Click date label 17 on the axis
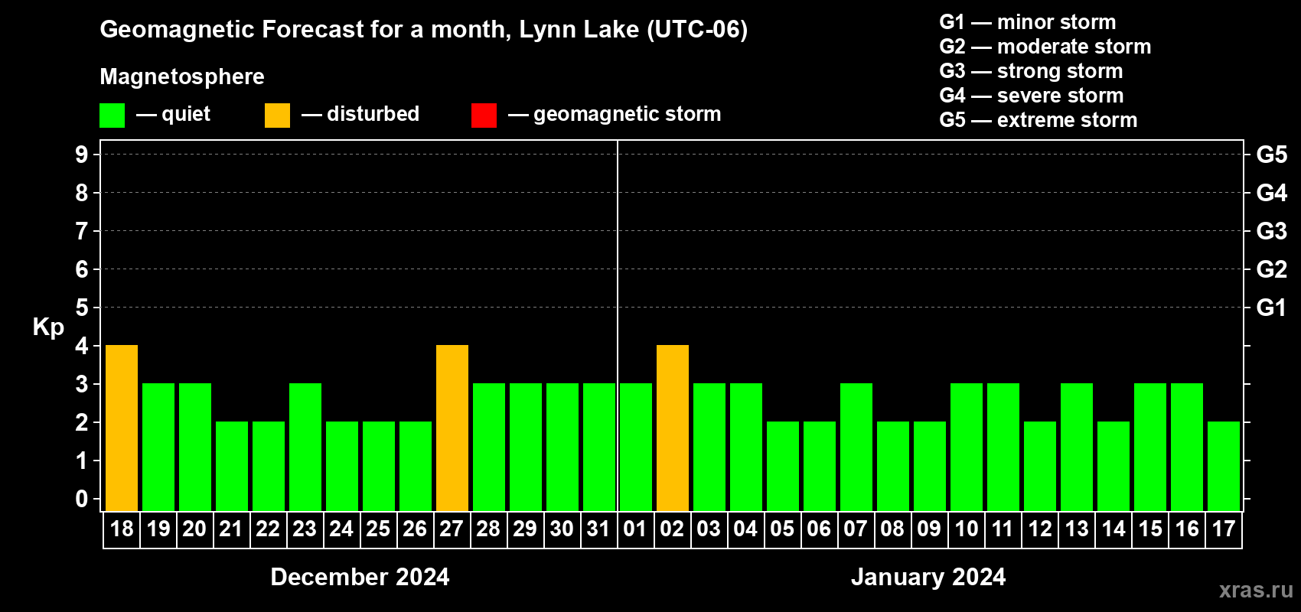This screenshot has width=1301, height=612. click(x=1224, y=529)
